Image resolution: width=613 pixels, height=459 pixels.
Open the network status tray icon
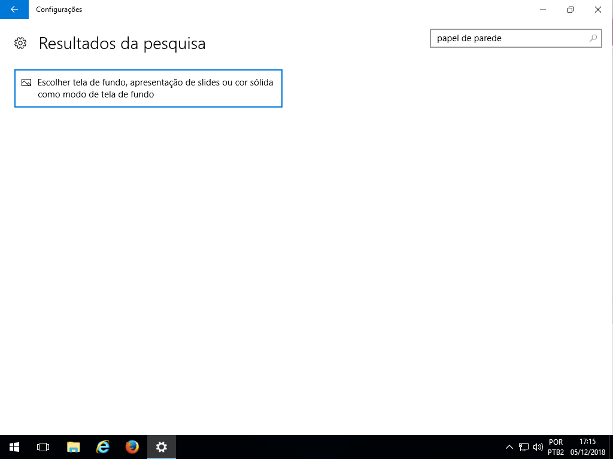point(524,447)
